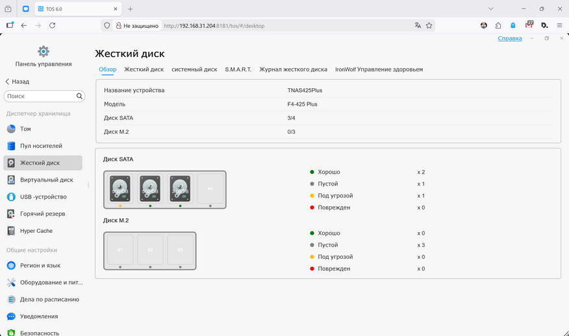
Task: Select the Виртуальный диск sidebar icon
Action: 11,180
